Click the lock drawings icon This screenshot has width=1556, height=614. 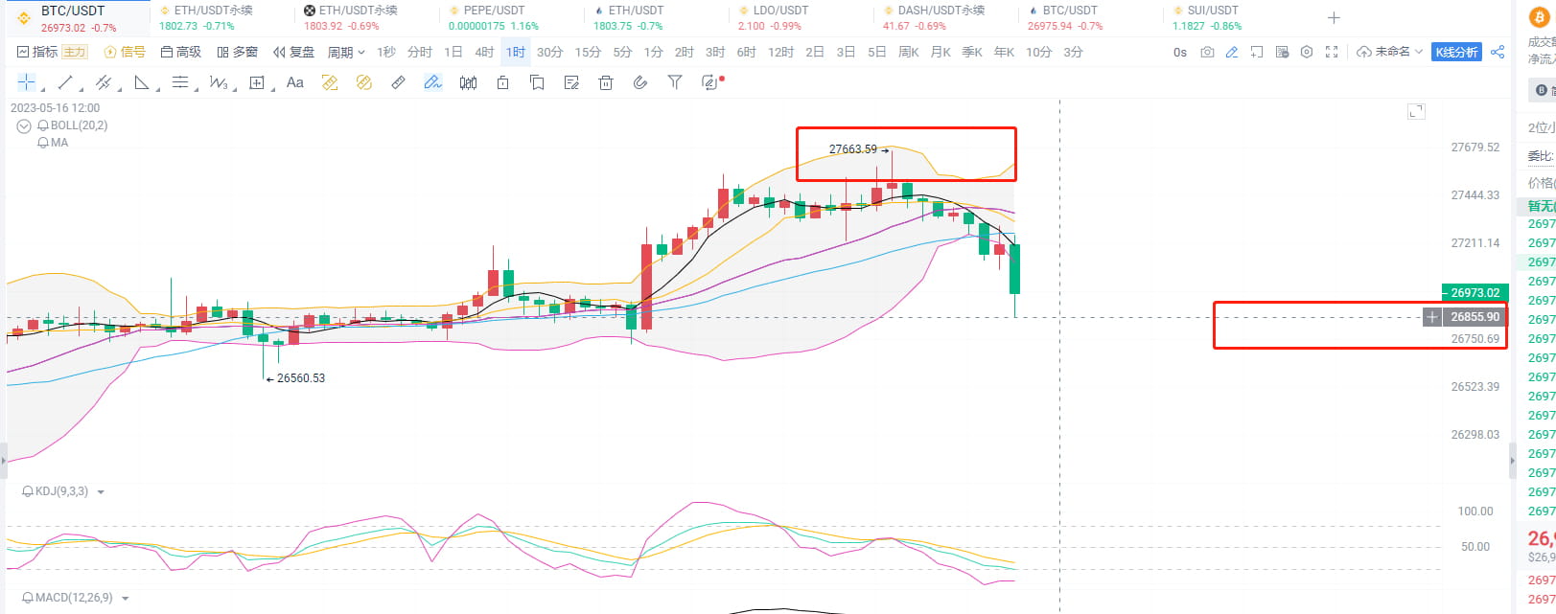point(502,82)
